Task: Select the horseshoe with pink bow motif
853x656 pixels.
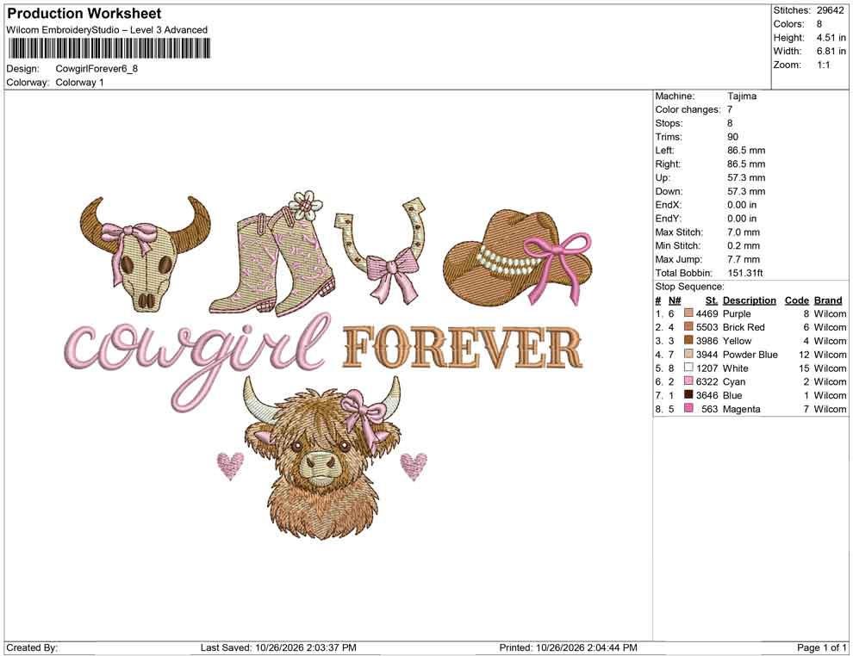Action: coord(380,250)
